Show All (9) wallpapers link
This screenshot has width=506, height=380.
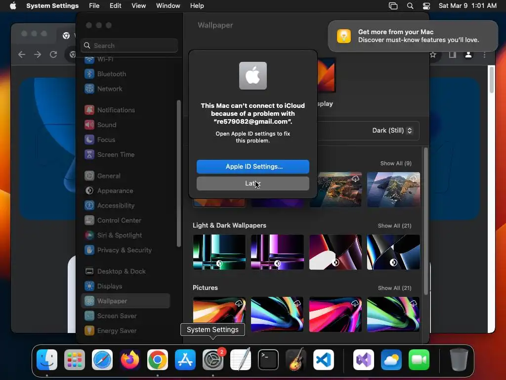[396, 163]
